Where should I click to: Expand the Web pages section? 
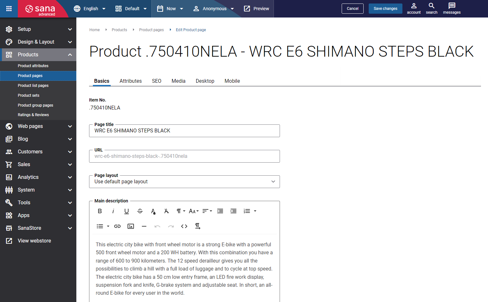(x=38, y=126)
